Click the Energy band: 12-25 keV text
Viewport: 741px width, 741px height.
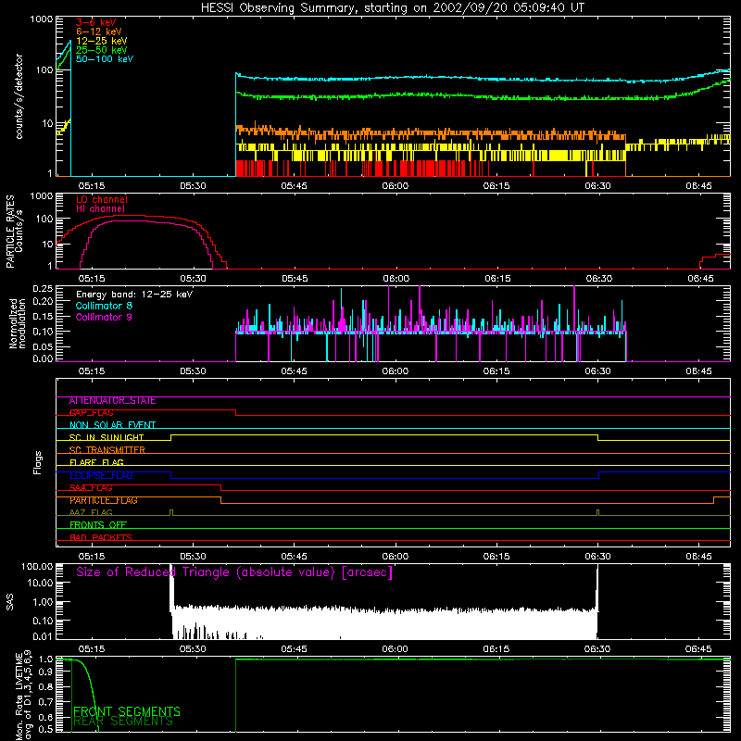tap(134, 295)
